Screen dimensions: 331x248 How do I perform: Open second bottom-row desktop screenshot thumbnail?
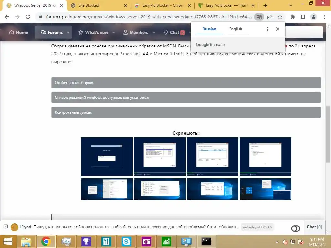[160, 189]
